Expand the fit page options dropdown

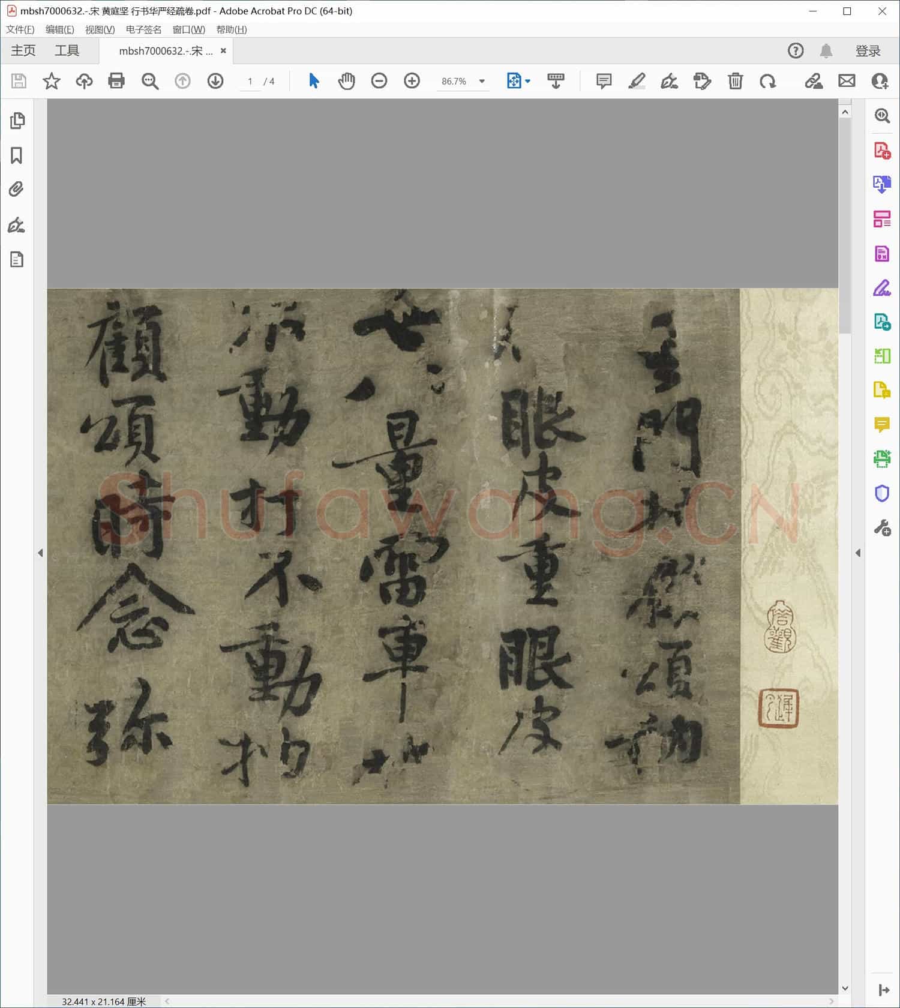click(x=528, y=81)
